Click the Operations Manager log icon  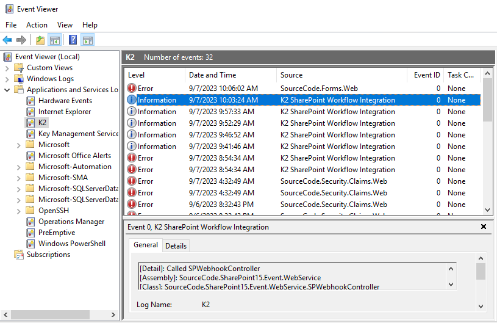[30, 222]
